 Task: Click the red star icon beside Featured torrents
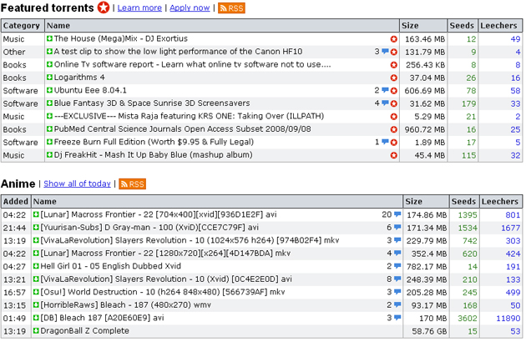[x=103, y=8]
